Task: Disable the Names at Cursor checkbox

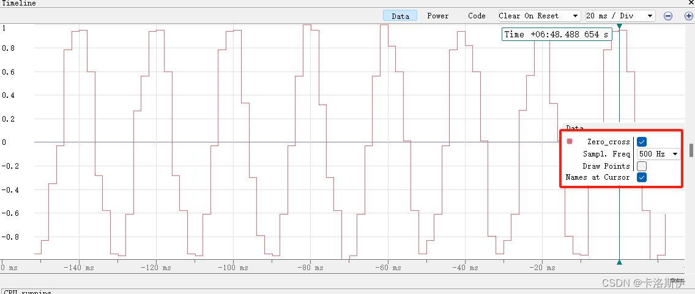Action: pyautogui.click(x=641, y=177)
